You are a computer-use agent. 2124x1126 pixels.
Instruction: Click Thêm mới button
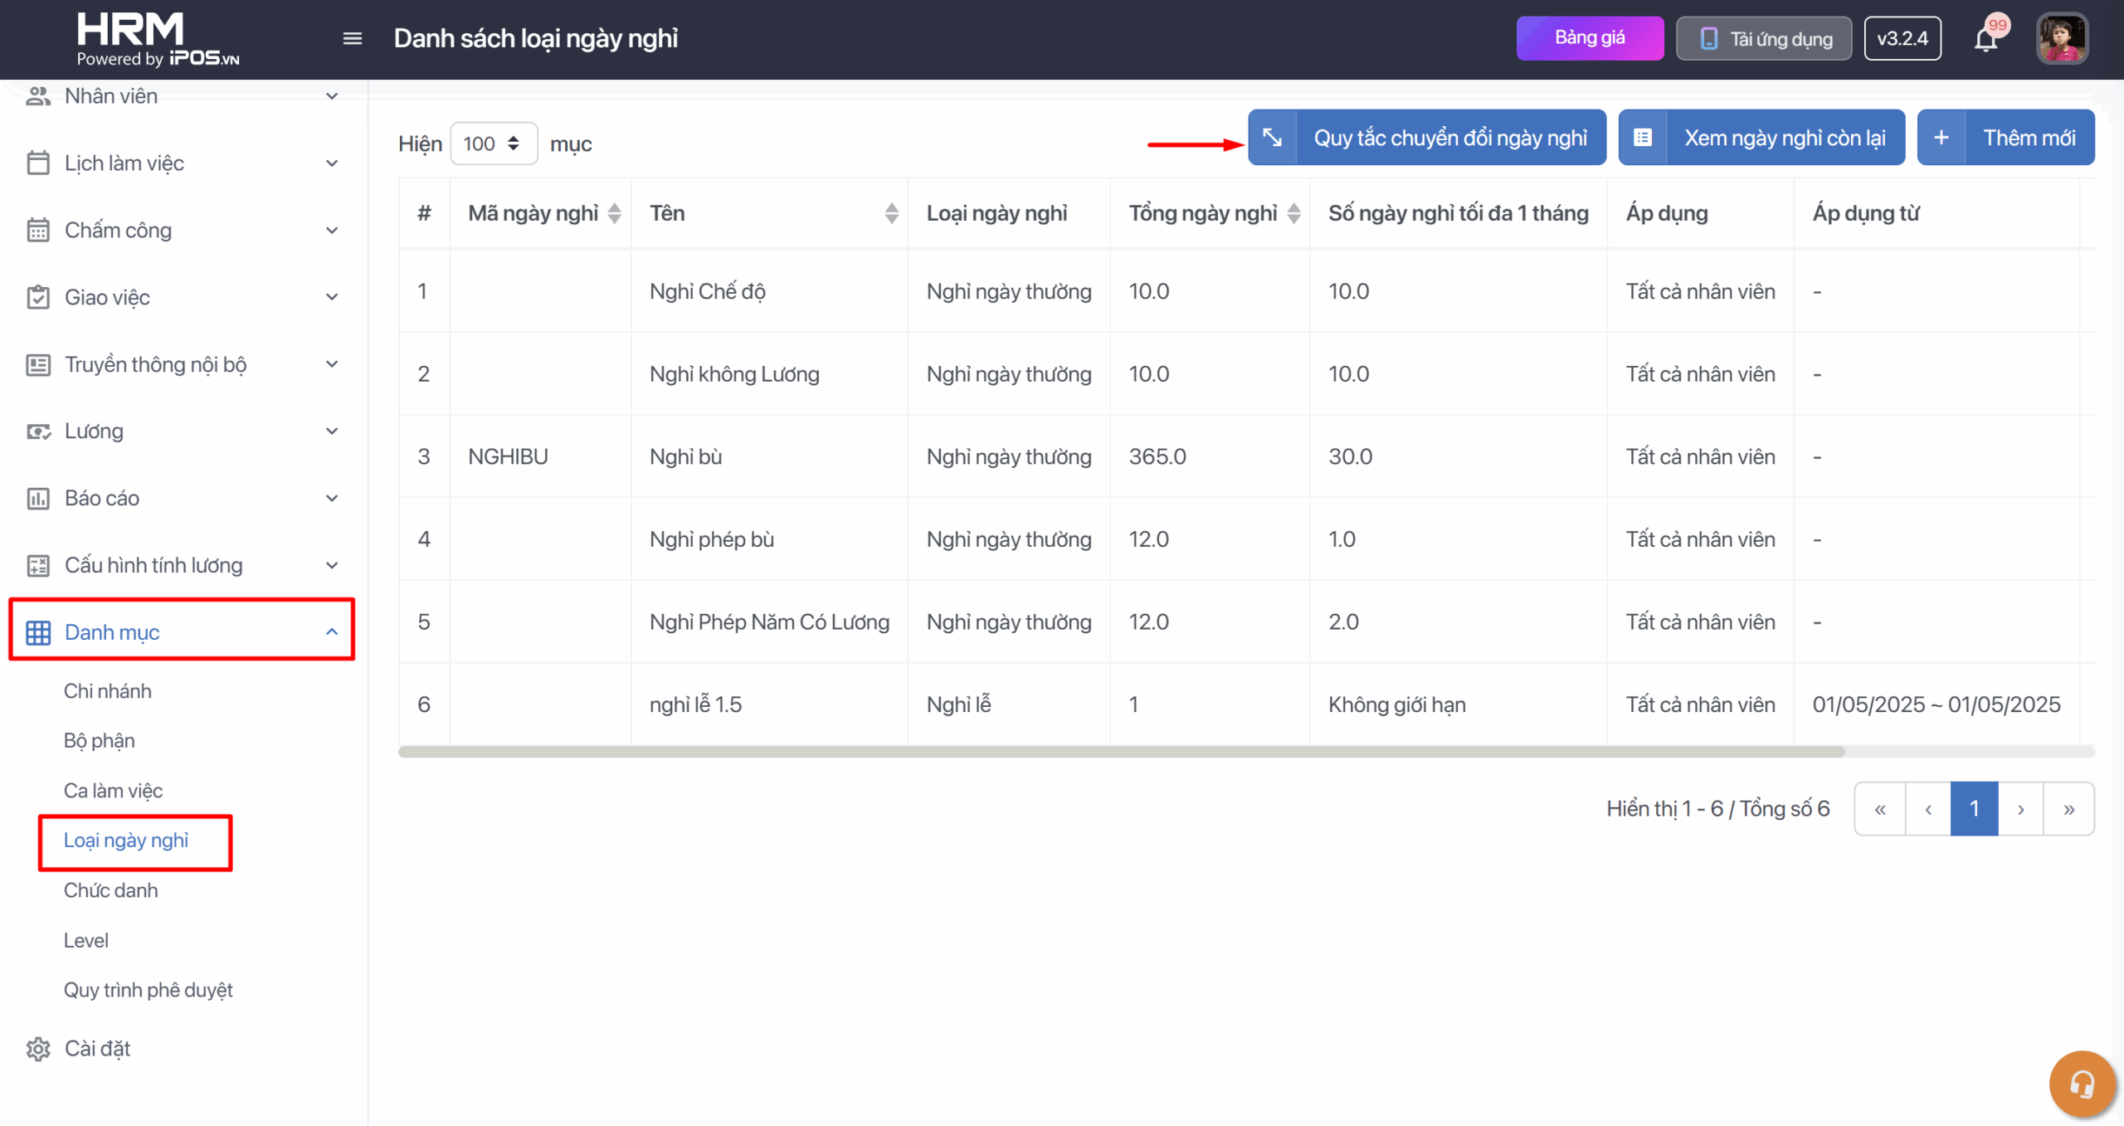point(2005,138)
